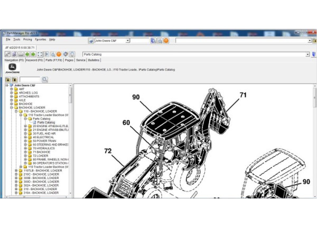Open the Favorites menu
Image resolution: width=317 pixels, height=227 pixels.
pyautogui.click(x=40, y=39)
